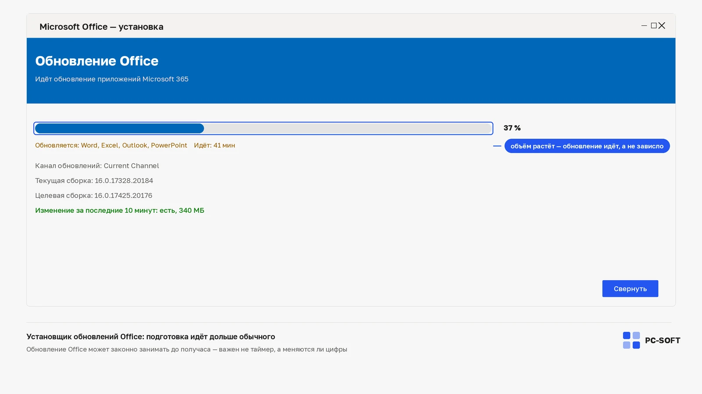Click the PC-SOFT logo icon
This screenshot has height=394, width=702.
[631, 340]
